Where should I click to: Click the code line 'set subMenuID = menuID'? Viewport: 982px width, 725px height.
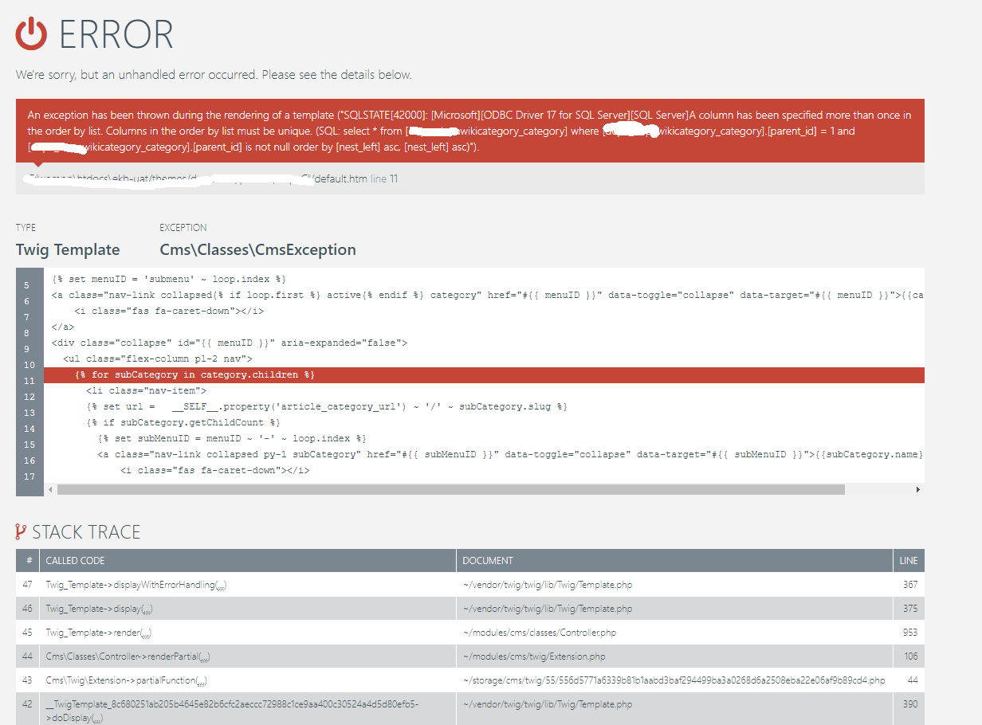click(232, 438)
